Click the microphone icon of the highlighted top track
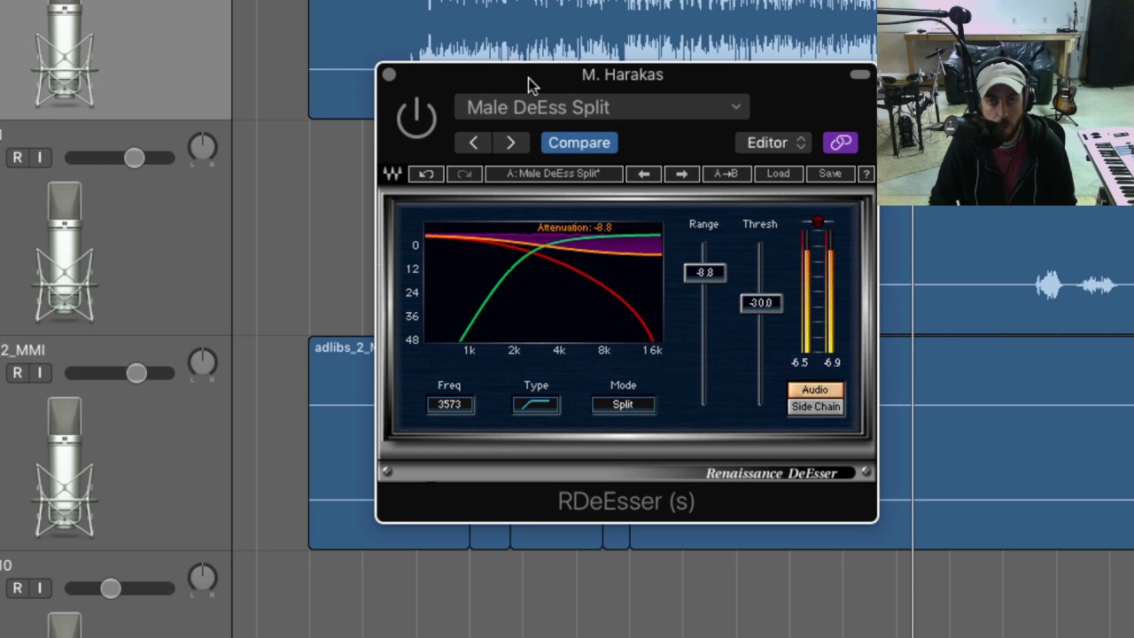This screenshot has height=638, width=1134. [x=65, y=53]
